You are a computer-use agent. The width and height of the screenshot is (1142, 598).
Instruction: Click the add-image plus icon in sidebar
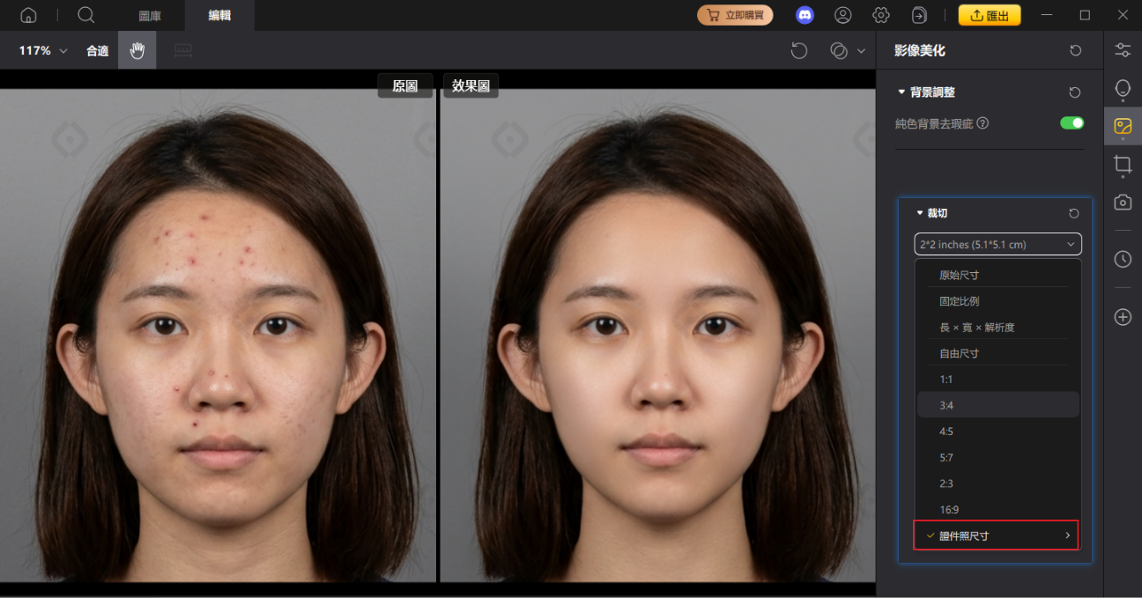pos(1123,316)
